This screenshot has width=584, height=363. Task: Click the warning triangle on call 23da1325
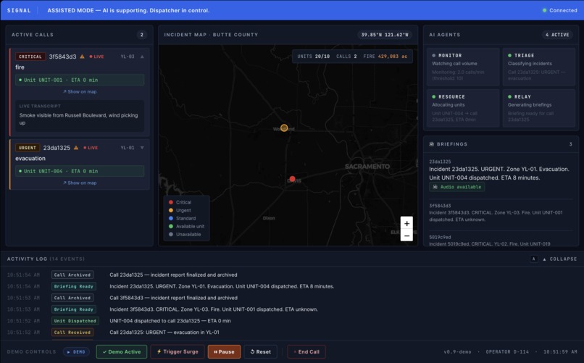(x=76, y=148)
